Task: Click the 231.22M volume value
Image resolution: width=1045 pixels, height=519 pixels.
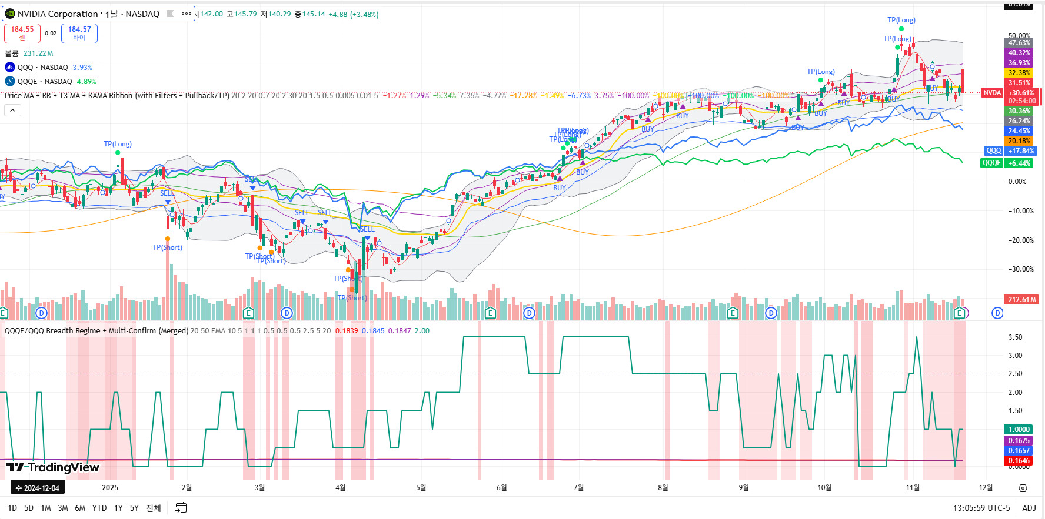Action: (x=38, y=53)
